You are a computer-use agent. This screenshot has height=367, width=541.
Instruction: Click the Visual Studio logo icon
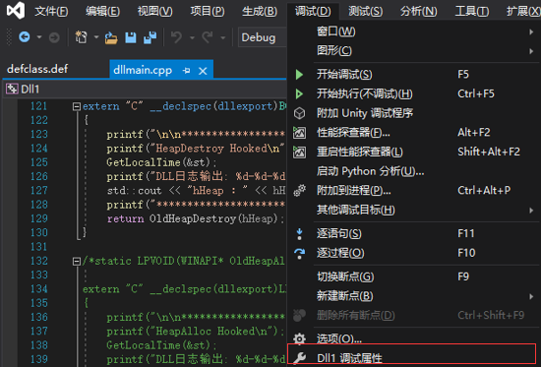click(16, 11)
